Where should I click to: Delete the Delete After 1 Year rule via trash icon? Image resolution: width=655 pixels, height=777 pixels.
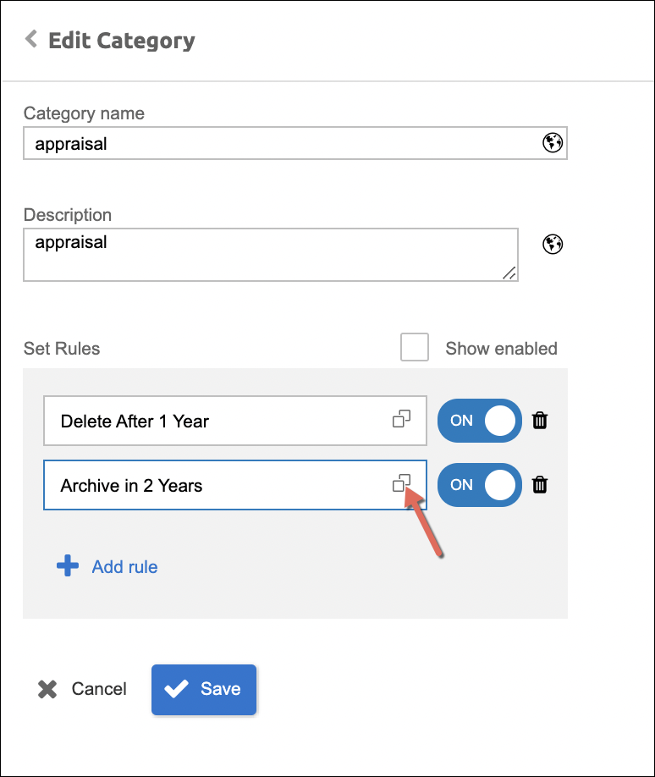point(540,421)
